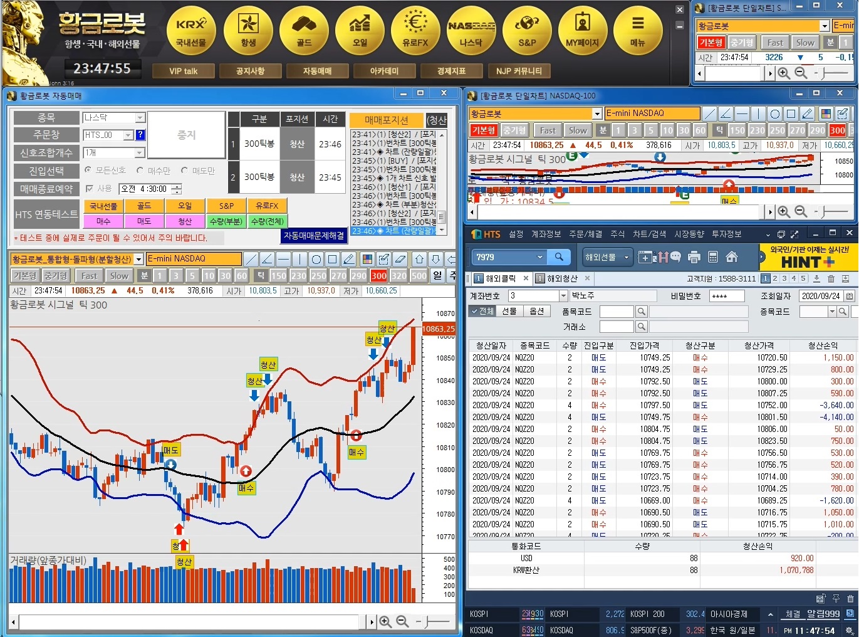Open the HTS 차트/검색 menu
This screenshot has height=637, width=859.
click(x=649, y=234)
